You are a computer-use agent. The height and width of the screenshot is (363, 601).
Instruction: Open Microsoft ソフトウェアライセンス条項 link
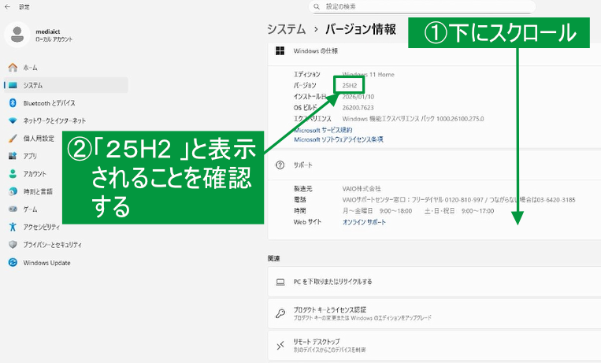[339, 139]
